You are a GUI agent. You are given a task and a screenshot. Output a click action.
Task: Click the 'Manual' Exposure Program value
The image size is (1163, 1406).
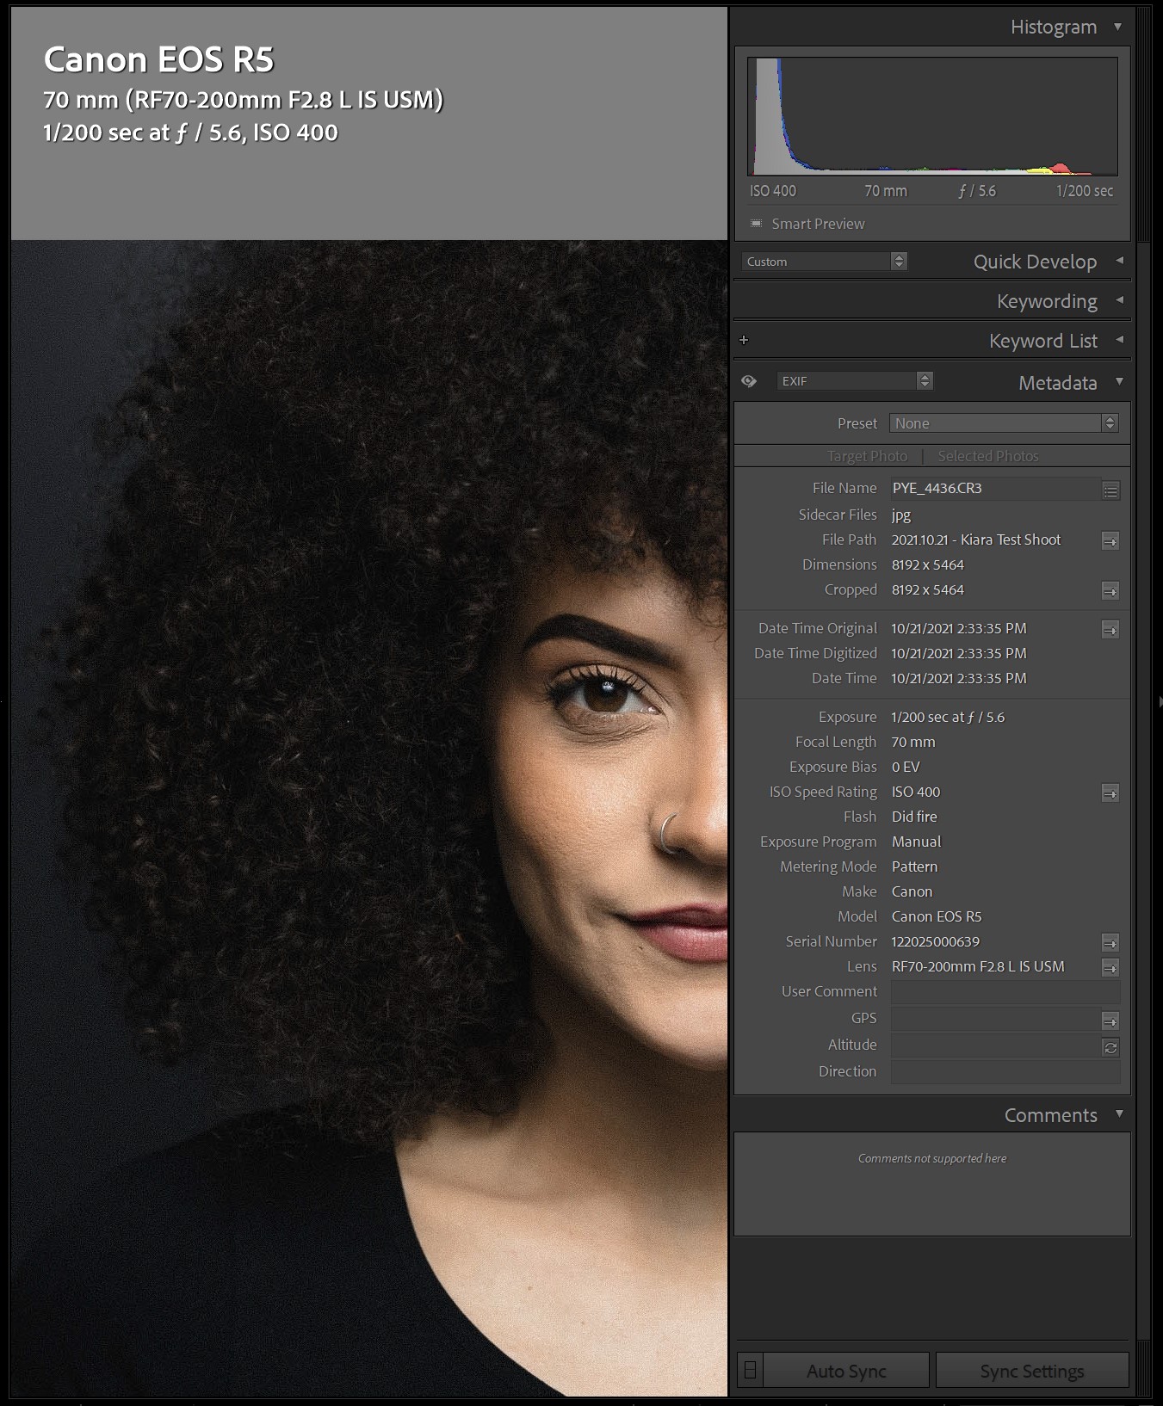[x=916, y=842]
